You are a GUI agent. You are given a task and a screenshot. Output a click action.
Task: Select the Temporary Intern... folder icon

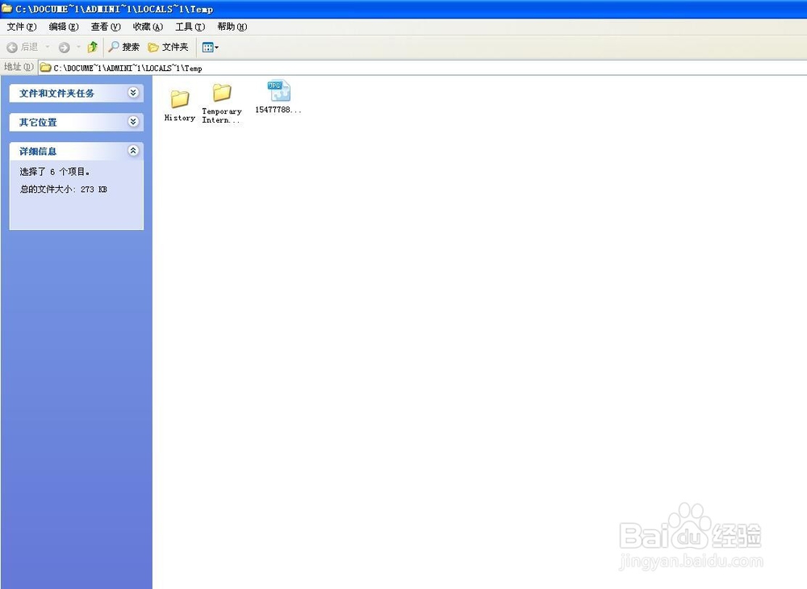pyautogui.click(x=222, y=93)
